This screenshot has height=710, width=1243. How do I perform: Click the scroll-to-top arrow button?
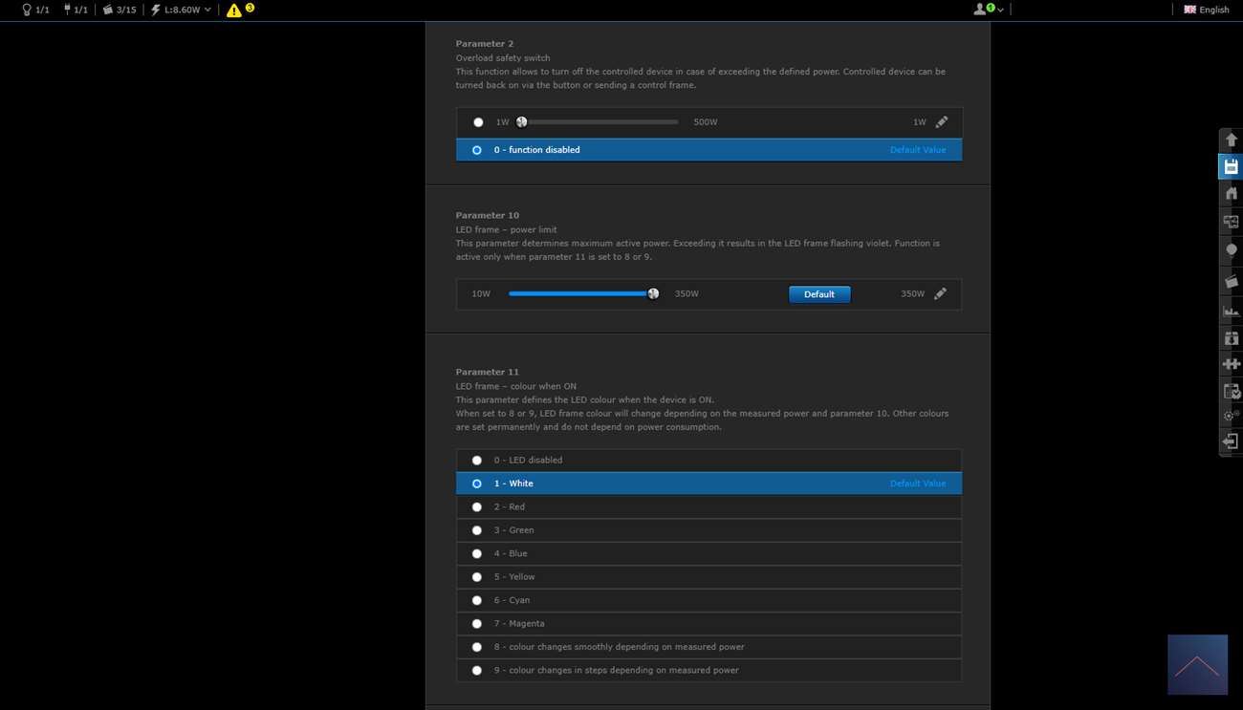(x=1197, y=665)
